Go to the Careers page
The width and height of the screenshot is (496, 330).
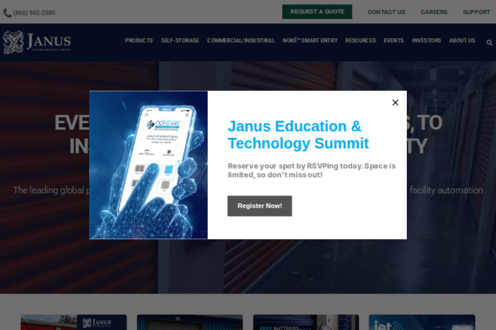coord(434,12)
